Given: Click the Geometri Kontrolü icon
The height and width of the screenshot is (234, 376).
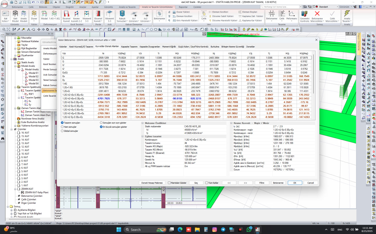Looking at the screenshot, I should (x=305, y=16).
